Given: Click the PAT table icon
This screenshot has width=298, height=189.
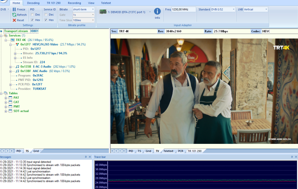Looking at the screenshot, I should [x=10, y=98].
